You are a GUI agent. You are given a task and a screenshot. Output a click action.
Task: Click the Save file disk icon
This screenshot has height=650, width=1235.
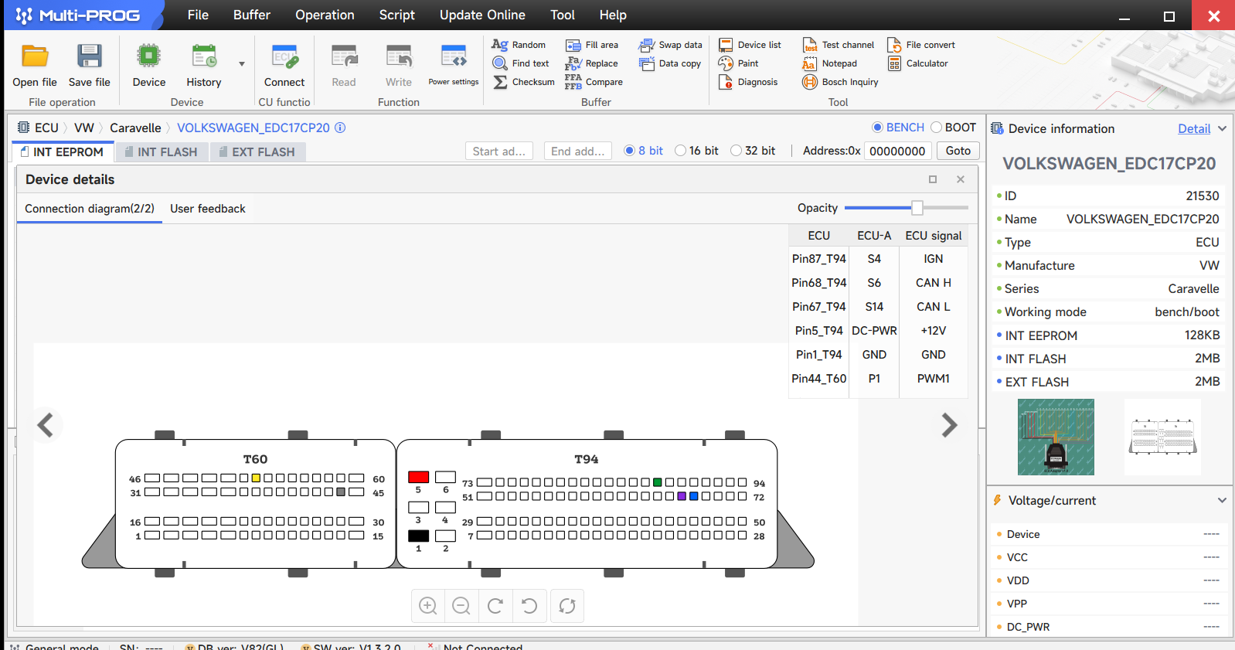90,57
